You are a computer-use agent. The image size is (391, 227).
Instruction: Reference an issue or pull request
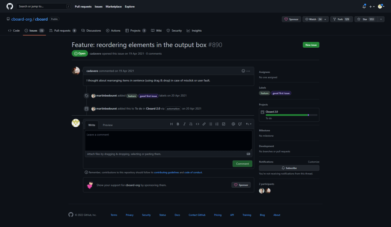[240, 124]
